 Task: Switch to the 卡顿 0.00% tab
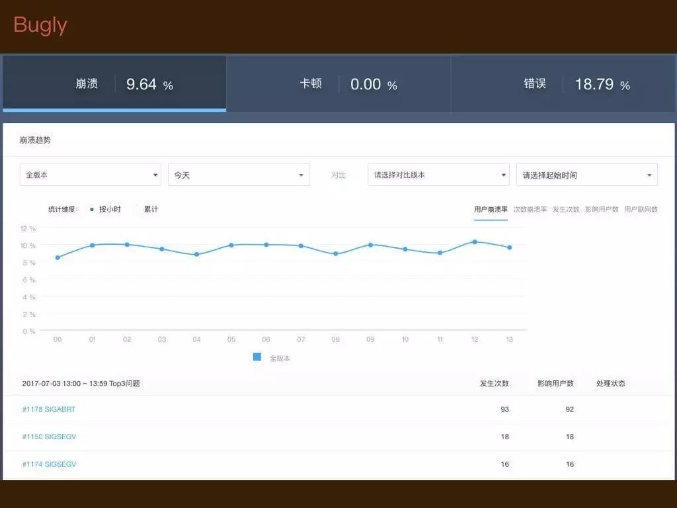pyautogui.click(x=338, y=83)
